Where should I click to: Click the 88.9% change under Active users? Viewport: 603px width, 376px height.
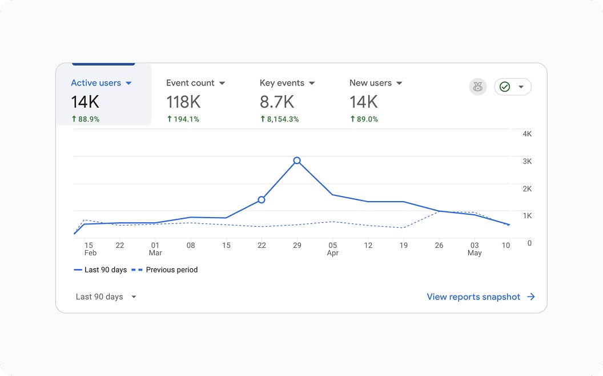point(86,119)
